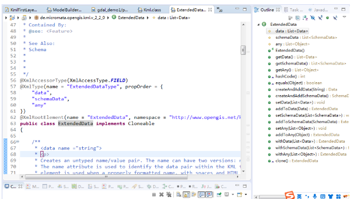Viewport: 353px width, 199px height.
Task: Open New Console View dropdown arrow
Action: point(246,195)
